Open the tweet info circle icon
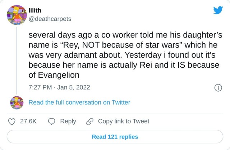Image resolution: width=230 pixels, height=150 pixels. (218, 87)
